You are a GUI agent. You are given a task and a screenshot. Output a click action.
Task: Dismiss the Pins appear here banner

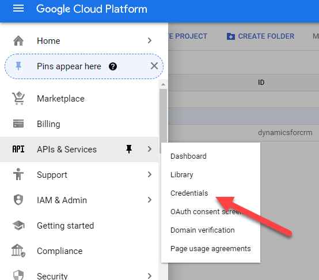pyautogui.click(x=154, y=66)
